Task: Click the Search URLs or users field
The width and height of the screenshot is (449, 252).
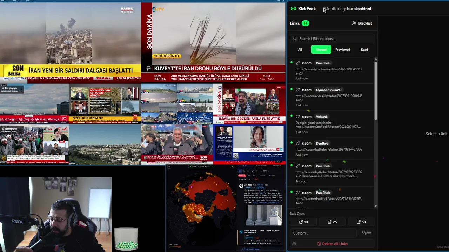Action: click(332, 39)
